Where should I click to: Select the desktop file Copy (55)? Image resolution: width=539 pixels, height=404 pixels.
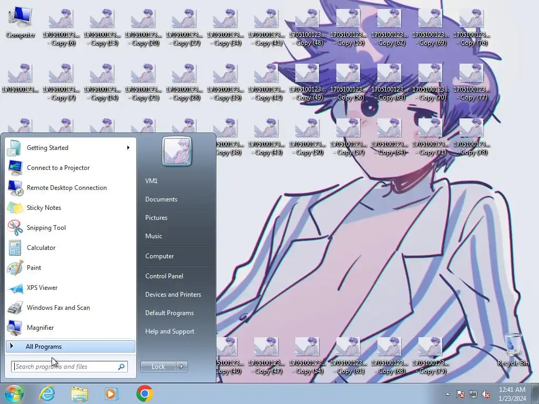[x=348, y=27]
